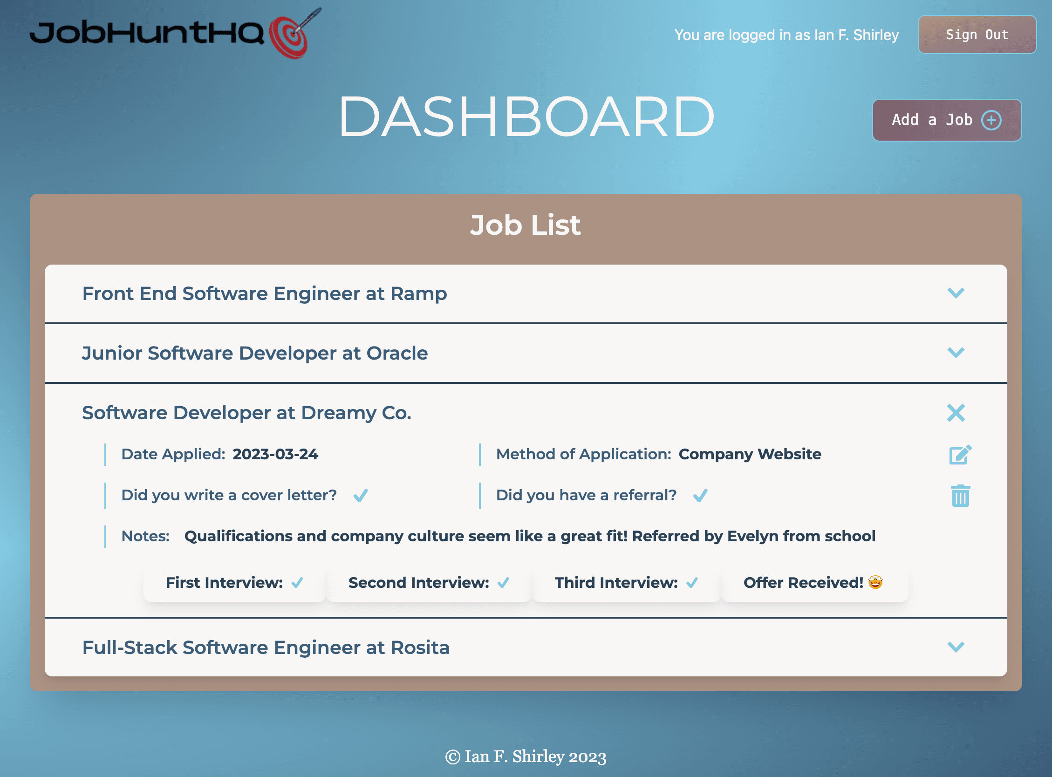Click the Job List section heading

coord(526,225)
